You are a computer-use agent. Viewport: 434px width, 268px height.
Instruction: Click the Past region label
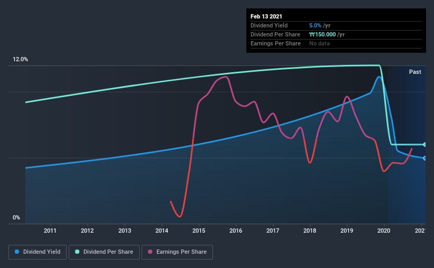[x=415, y=72]
